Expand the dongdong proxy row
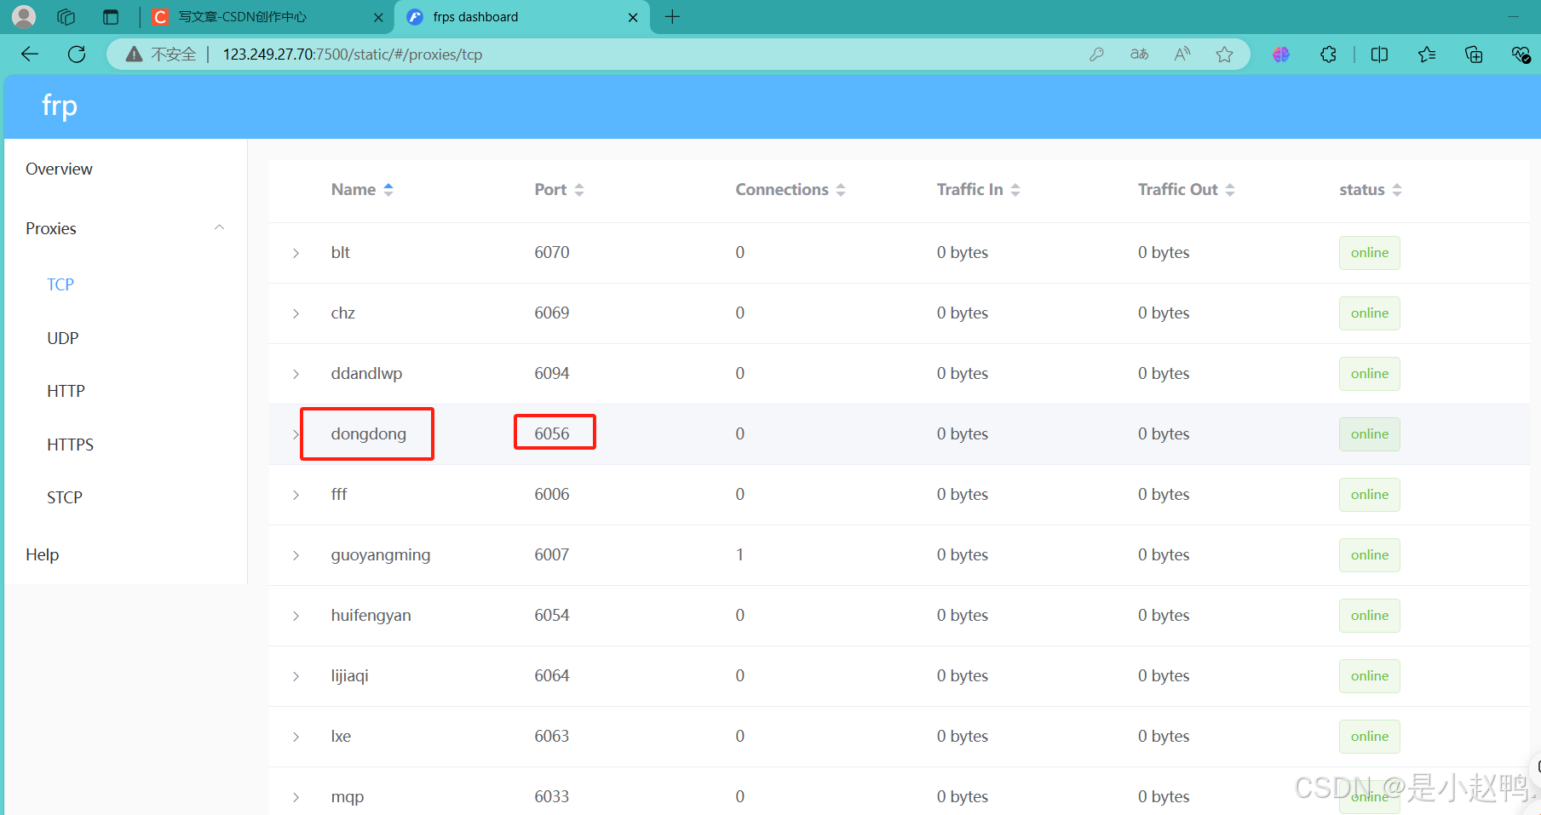The width and height of the screenshot is (1541, 815). click(296, 434)
